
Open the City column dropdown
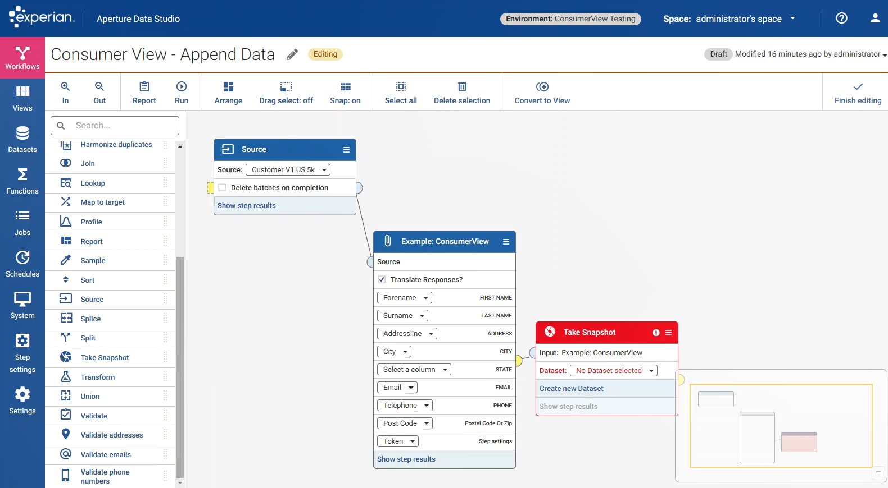[394, 352]
